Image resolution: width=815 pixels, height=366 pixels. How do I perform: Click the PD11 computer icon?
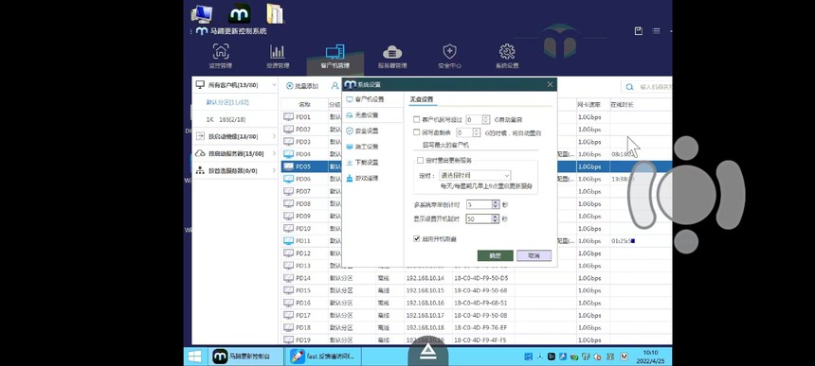tap(288, 241)
